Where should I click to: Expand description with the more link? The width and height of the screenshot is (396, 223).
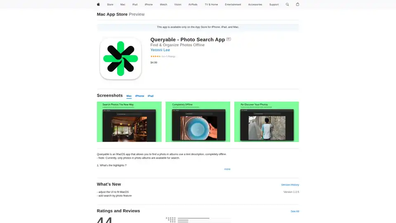click(227, 169)
